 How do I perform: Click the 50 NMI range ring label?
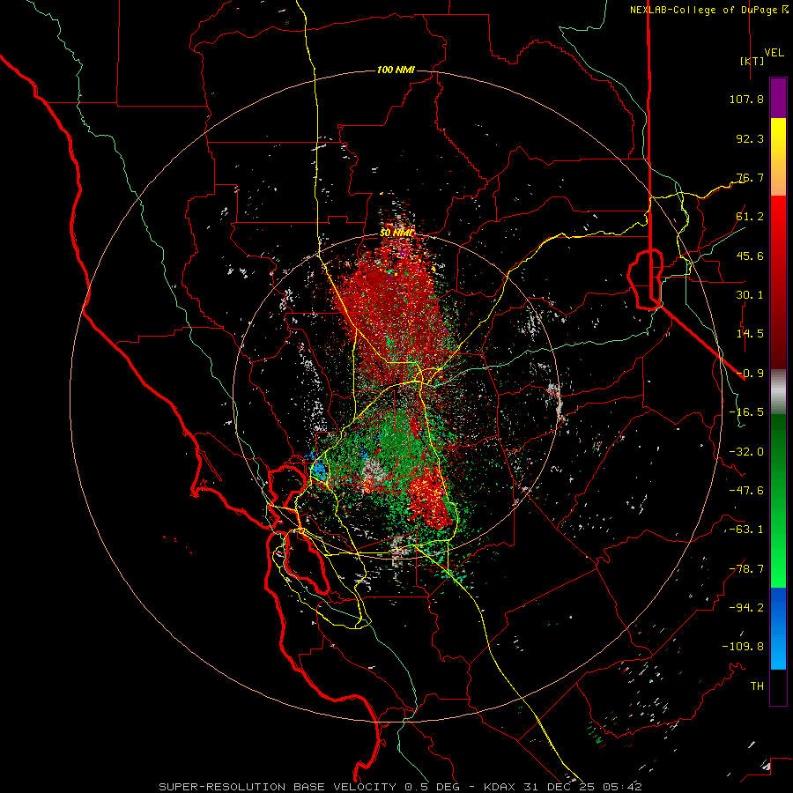pos(397,233)
